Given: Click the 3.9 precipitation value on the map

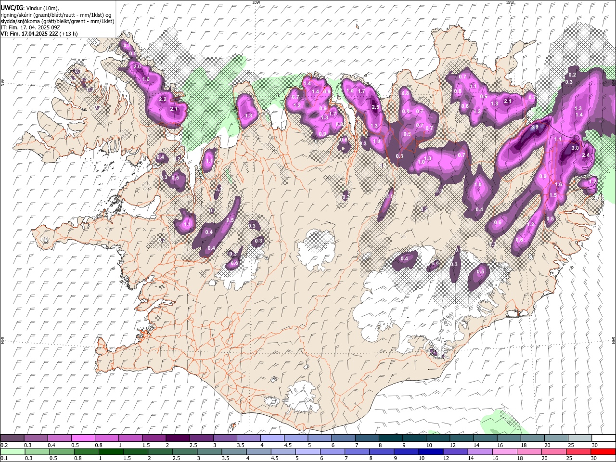Looking at the screenshot, I should [x=534, y=128].
